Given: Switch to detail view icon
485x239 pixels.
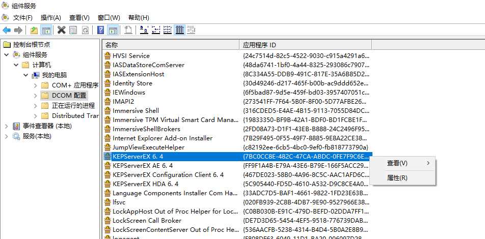Looking at the screenshot, I should (179, 30).
